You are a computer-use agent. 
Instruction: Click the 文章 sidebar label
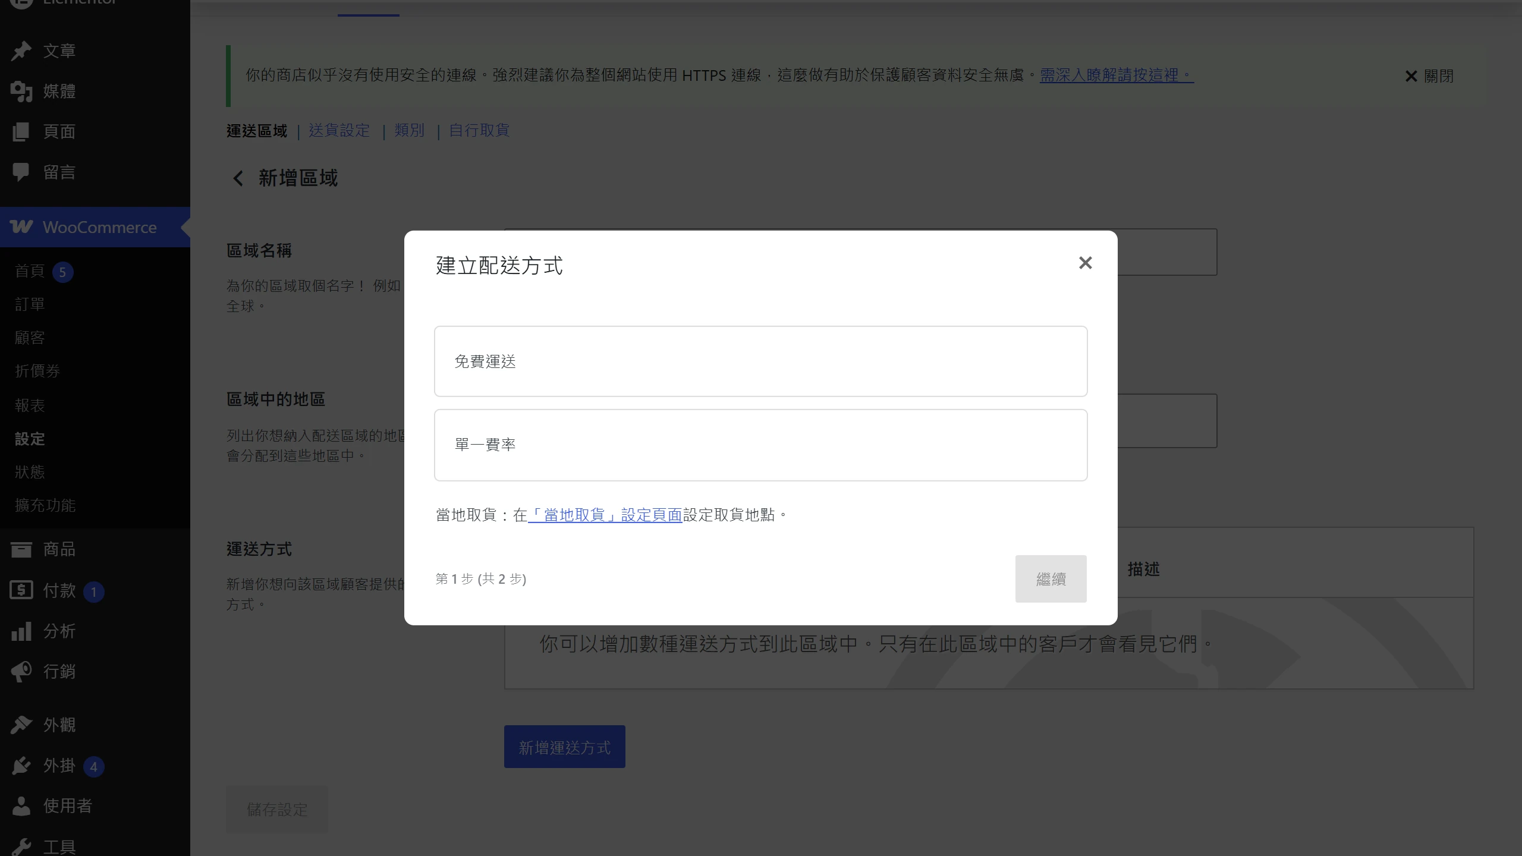pyautogui.click(x=59, y=51)
